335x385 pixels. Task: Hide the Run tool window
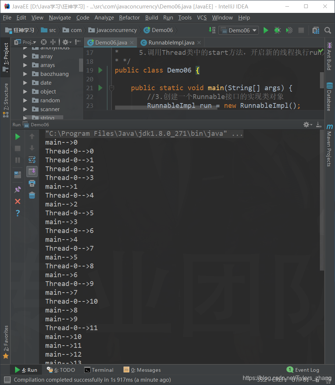pyautogui.click(x=318, y=125)
